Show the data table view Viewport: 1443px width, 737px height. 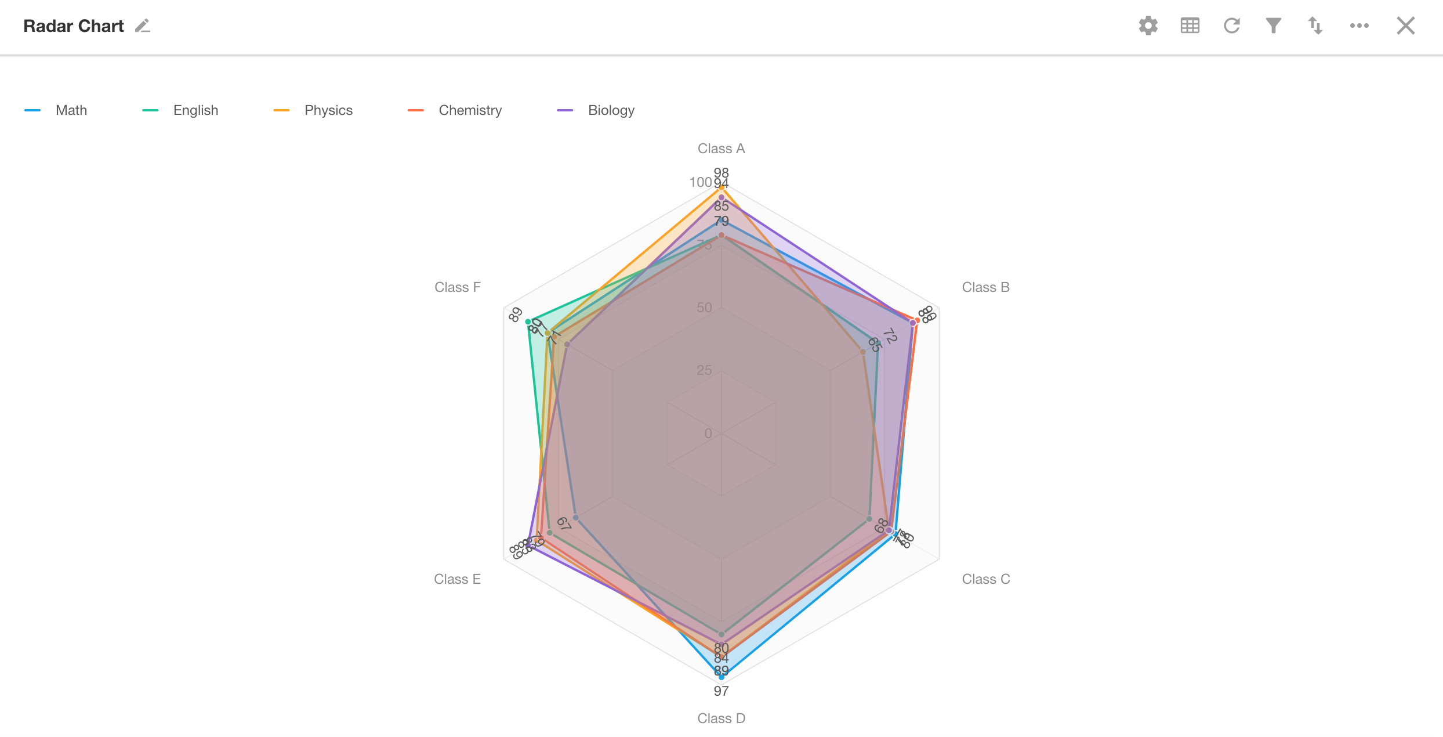(1190, 26)
